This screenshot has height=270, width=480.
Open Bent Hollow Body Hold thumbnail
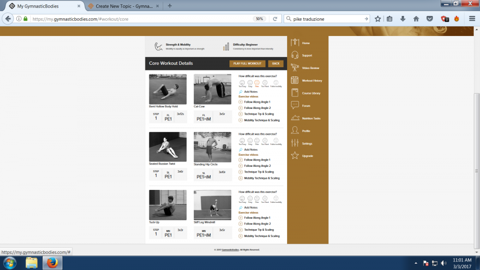[168, 89]
